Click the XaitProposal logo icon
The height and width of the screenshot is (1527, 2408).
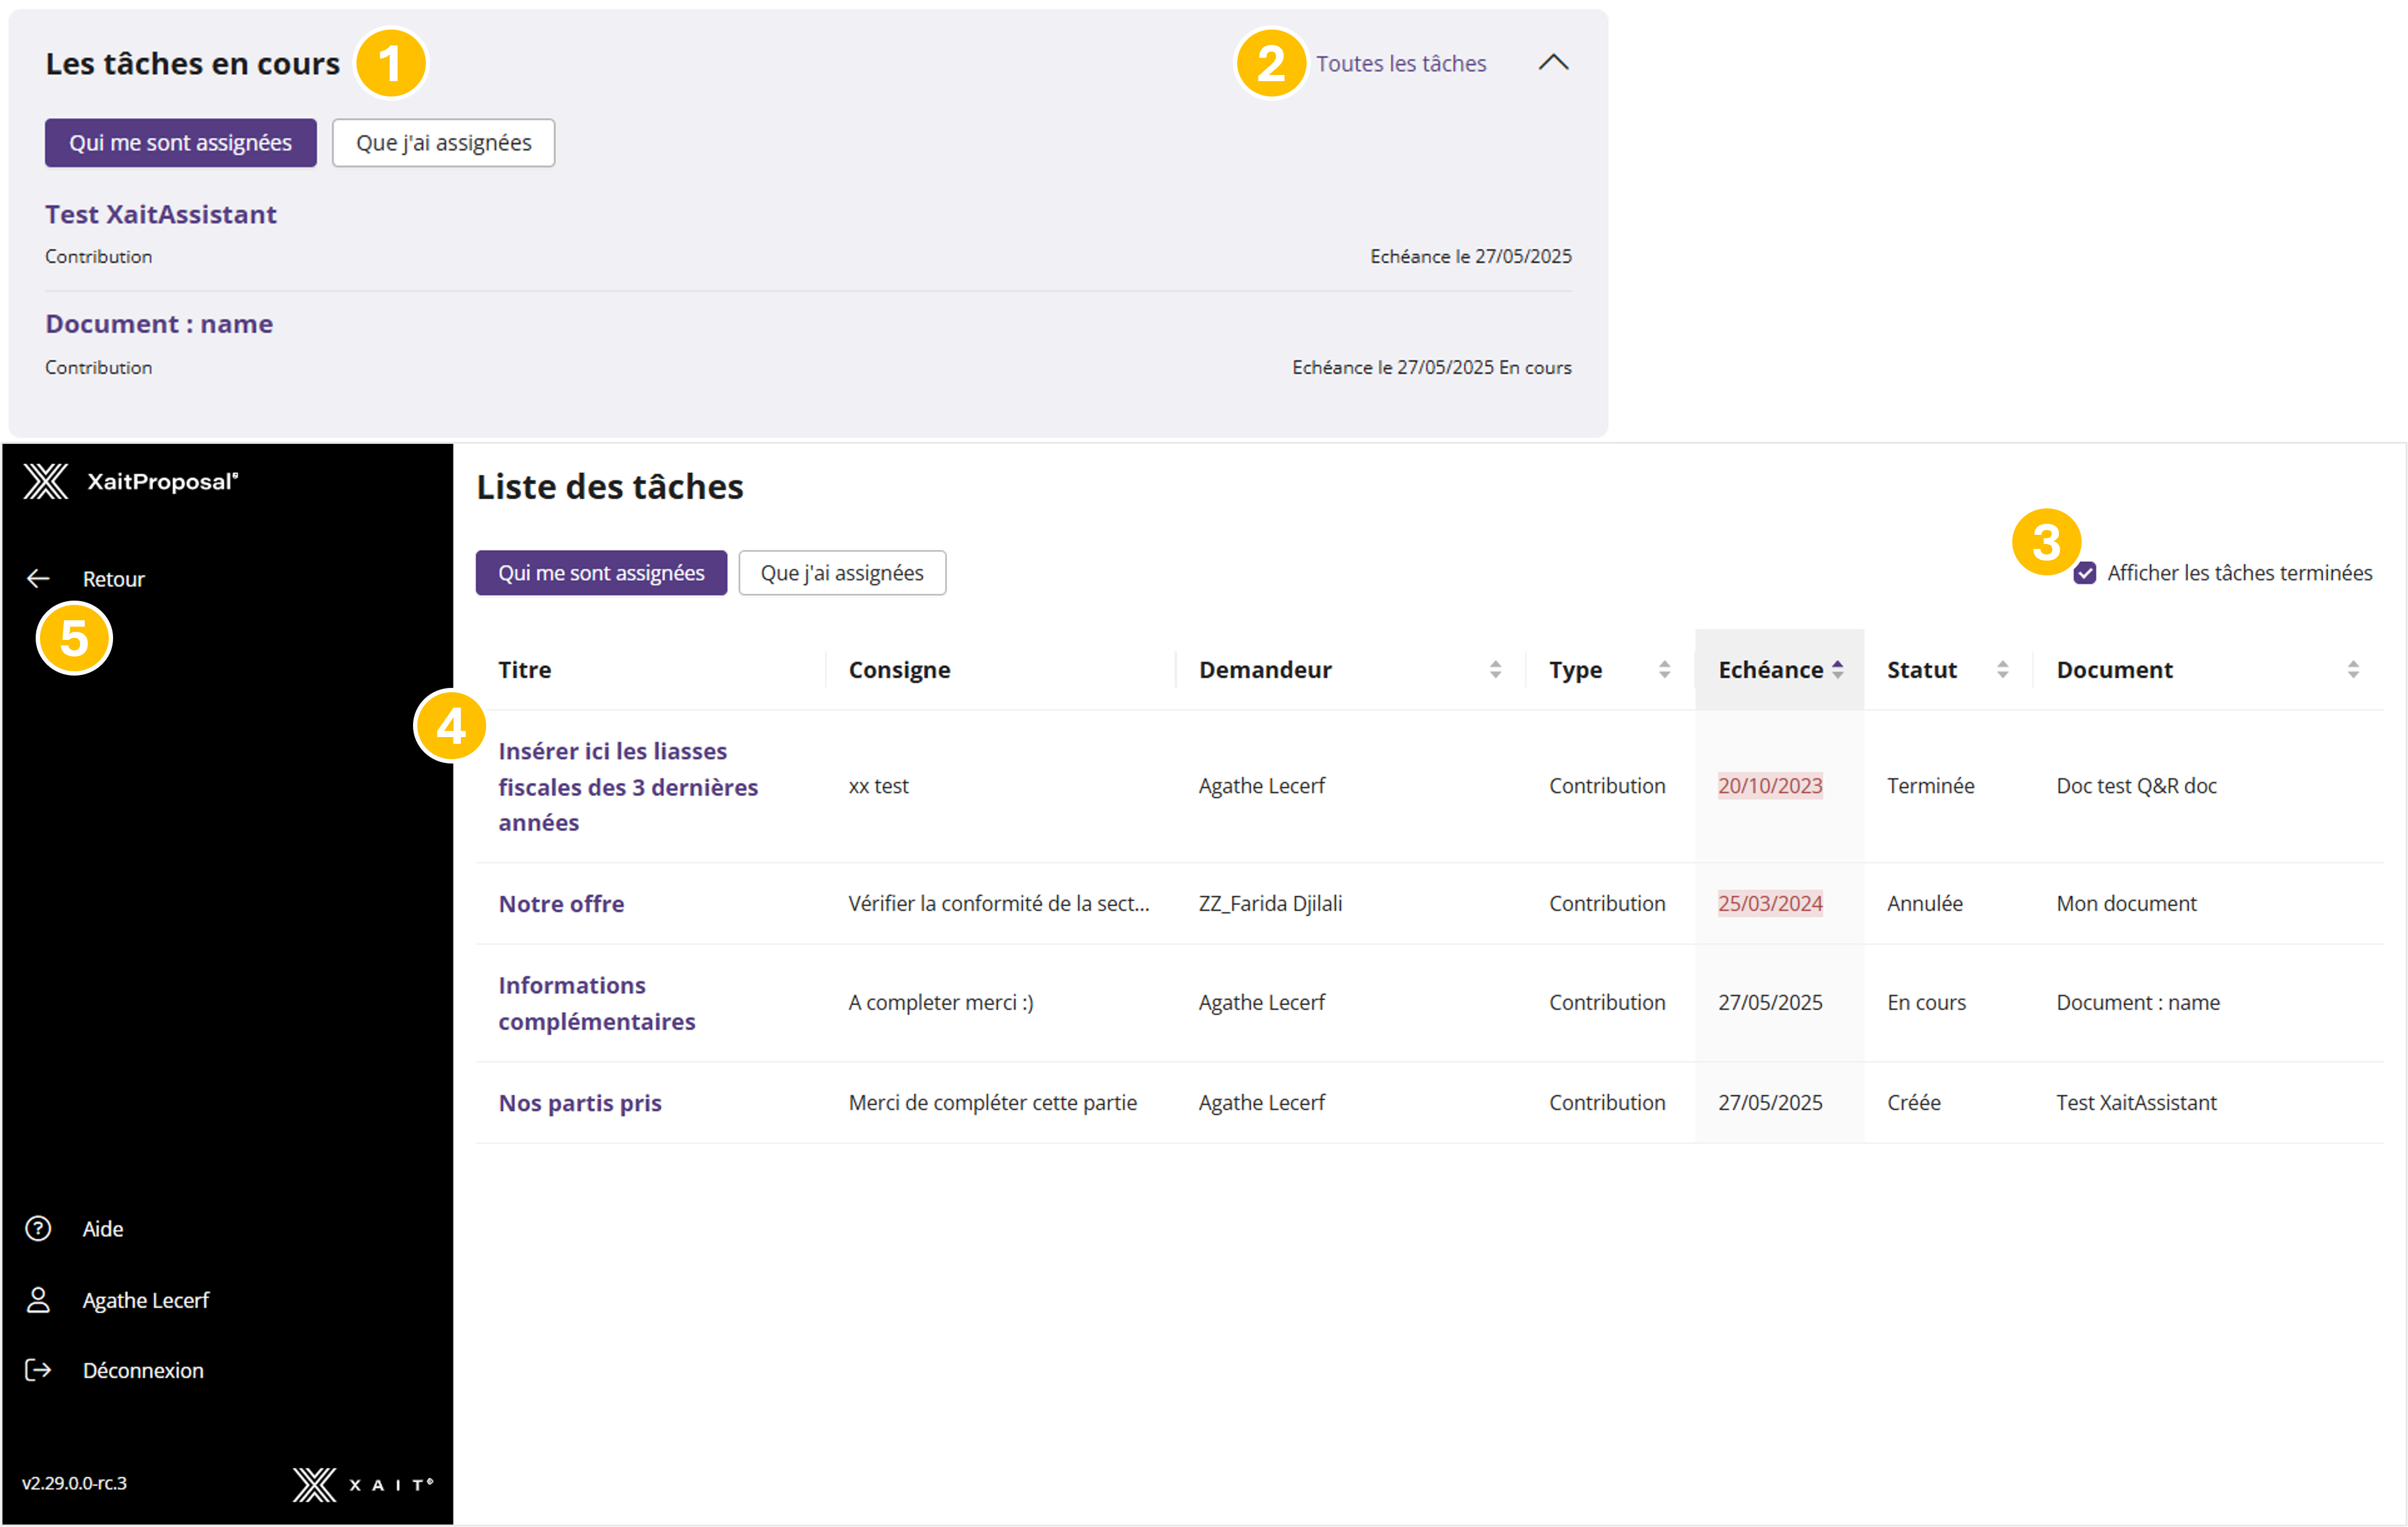(x=46, y=482)
